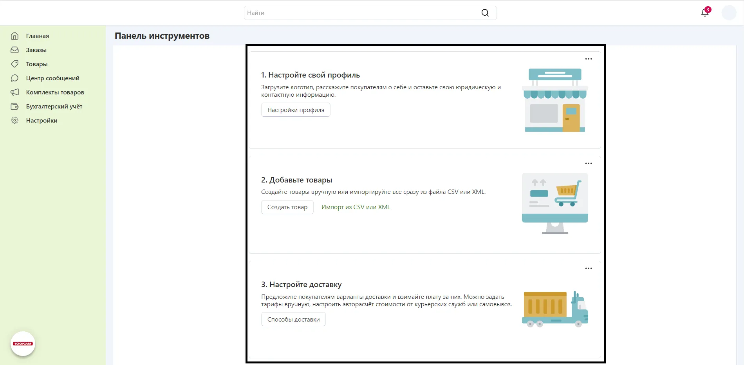This screenshot has width=744, height=365.
Task: Follow the Импорт из CSV или XML link
Action: 356,207
